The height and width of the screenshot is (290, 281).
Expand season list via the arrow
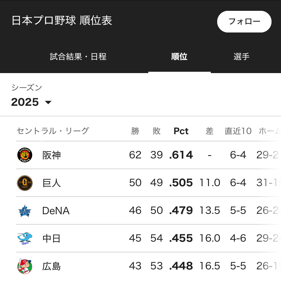[48, 102]
